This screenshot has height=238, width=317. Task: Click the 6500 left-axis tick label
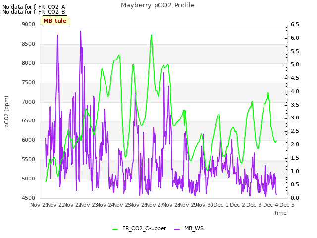tap(29, 120)
